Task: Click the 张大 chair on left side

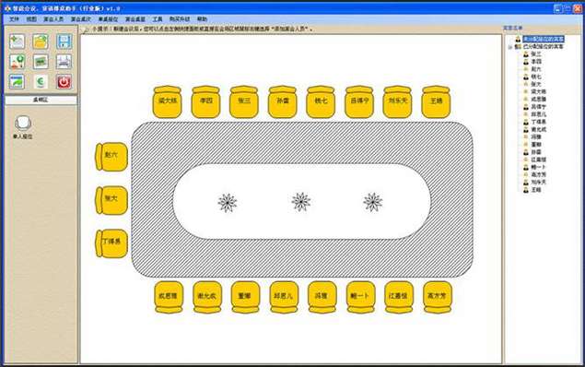Action: point(111,200)
